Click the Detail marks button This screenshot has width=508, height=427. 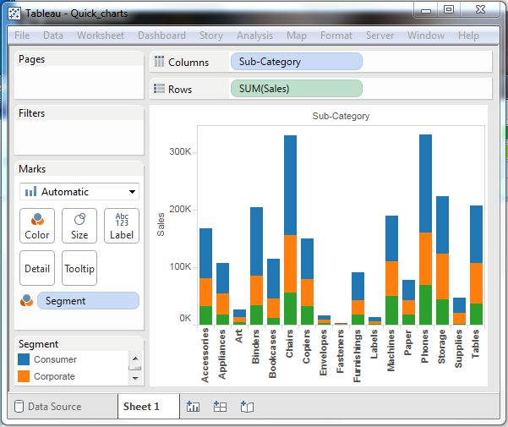tap(36, 268)
